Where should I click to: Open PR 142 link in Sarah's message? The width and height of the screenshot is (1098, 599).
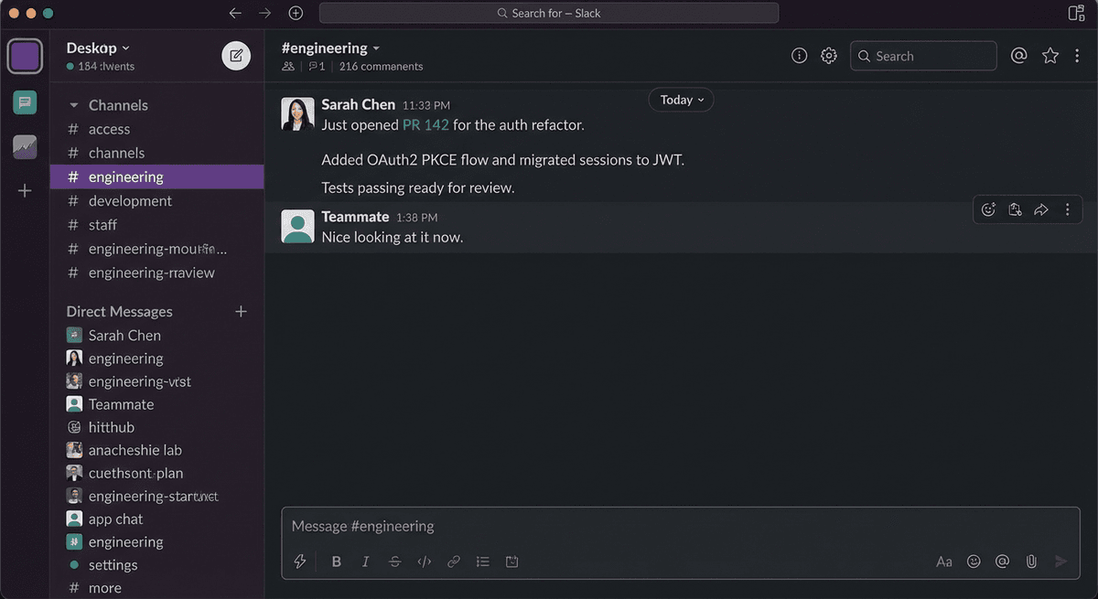click(x=425, y=124)
